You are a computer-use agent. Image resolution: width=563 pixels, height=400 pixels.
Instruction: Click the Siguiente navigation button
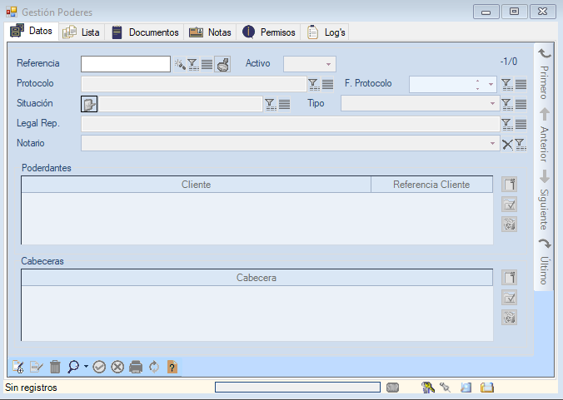tap(543, 200)
